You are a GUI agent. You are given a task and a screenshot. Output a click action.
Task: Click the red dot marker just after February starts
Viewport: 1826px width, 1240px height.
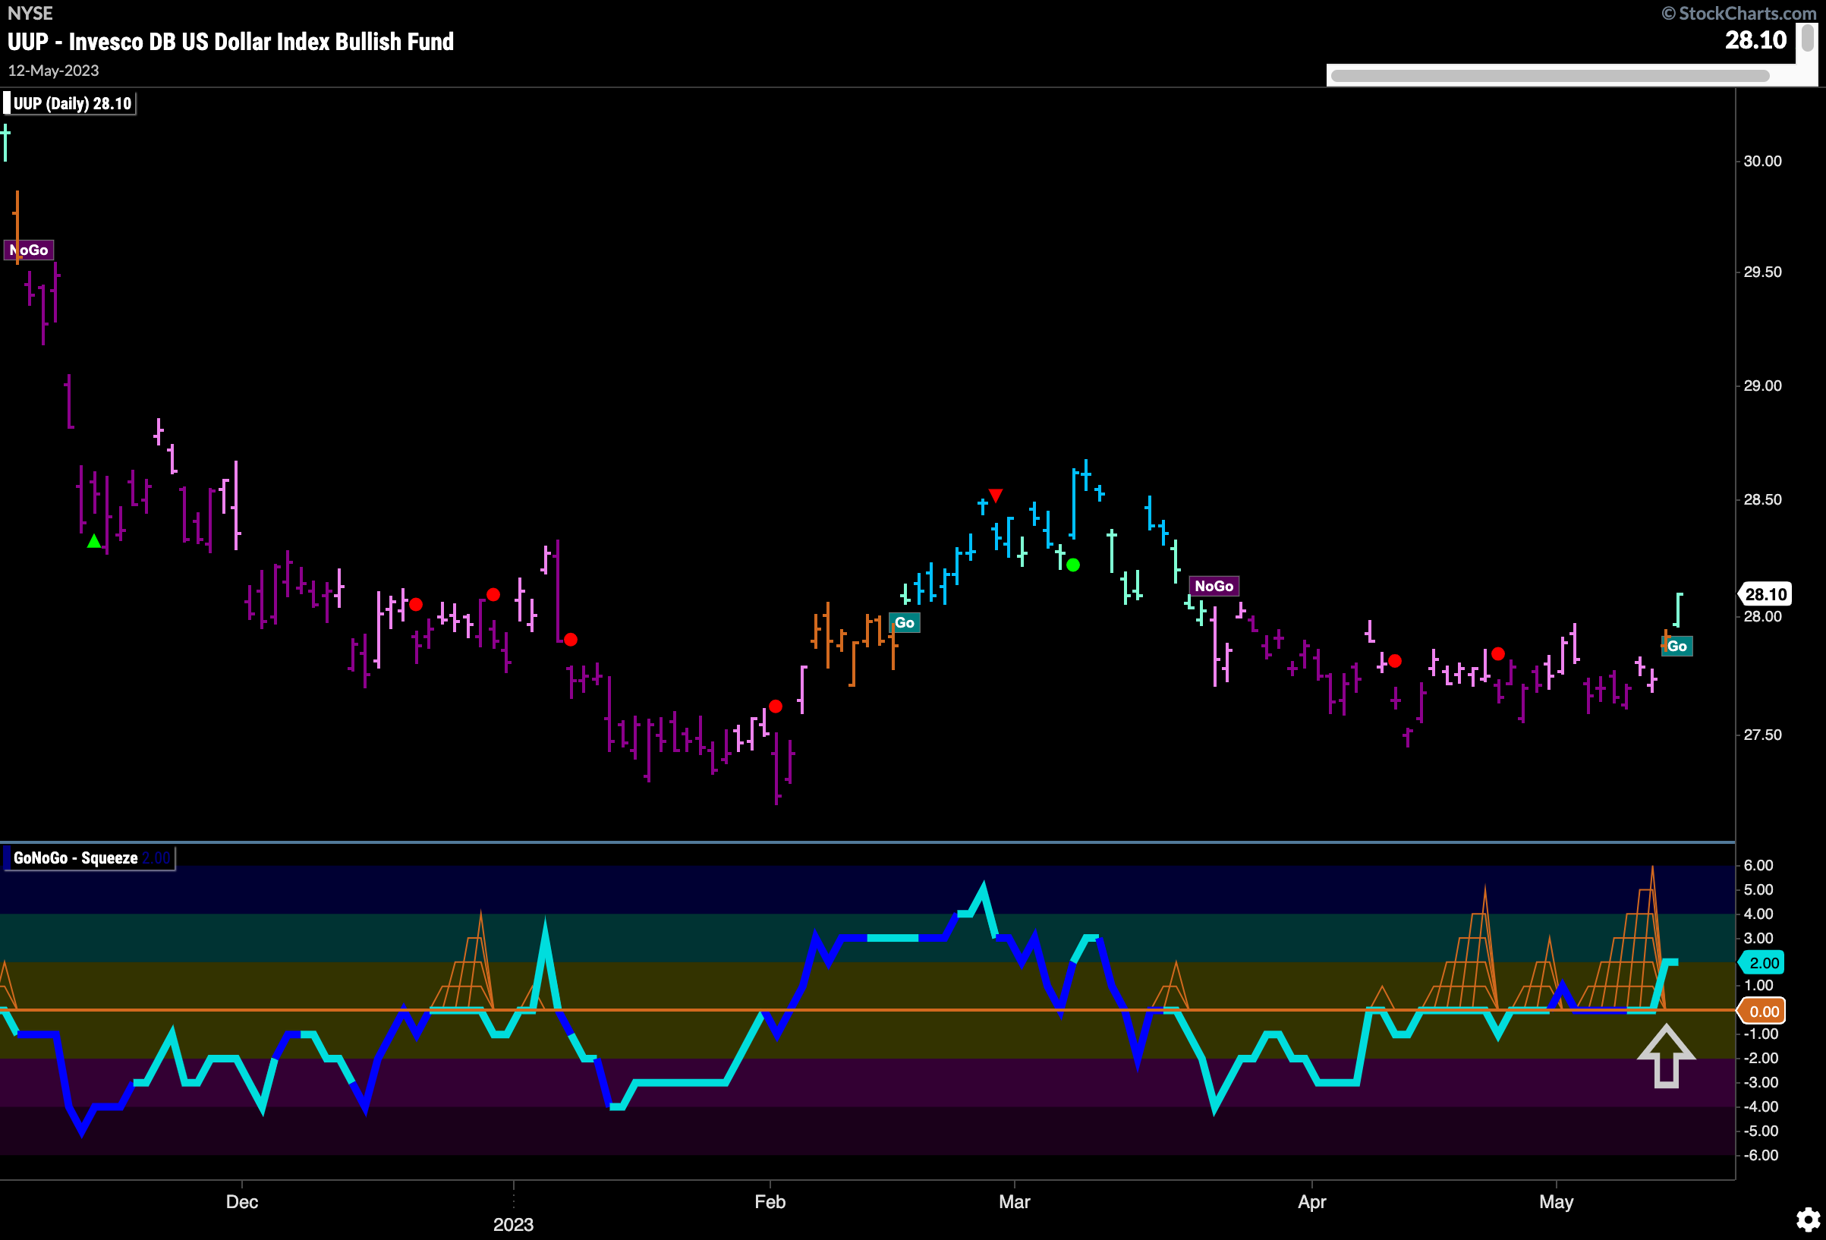pos(776,707)
